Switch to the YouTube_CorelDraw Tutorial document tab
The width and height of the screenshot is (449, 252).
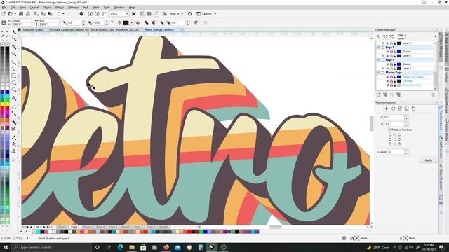point(94,29)
